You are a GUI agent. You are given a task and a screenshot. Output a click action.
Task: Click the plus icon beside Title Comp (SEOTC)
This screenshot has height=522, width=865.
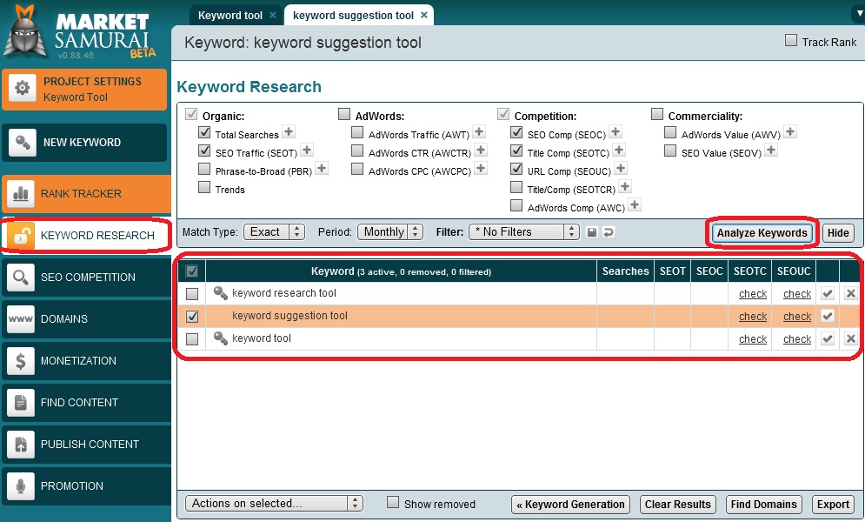tap(619, 150)
